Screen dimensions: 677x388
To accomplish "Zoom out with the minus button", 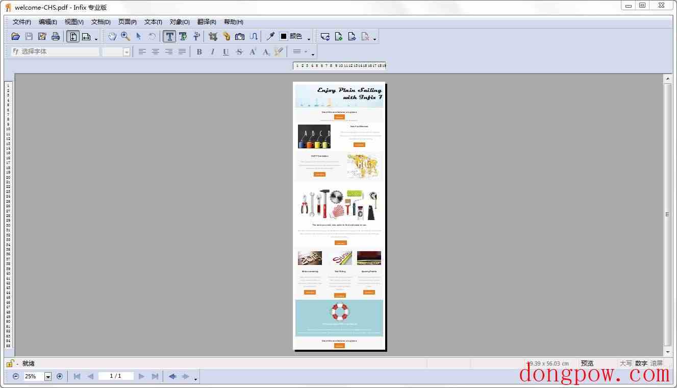I will [x=16, y=376].
